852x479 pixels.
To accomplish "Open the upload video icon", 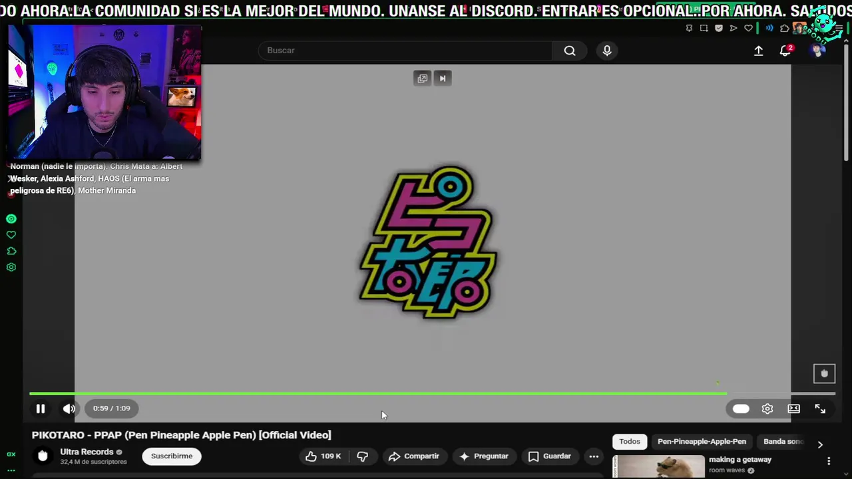I will [758, 51].
